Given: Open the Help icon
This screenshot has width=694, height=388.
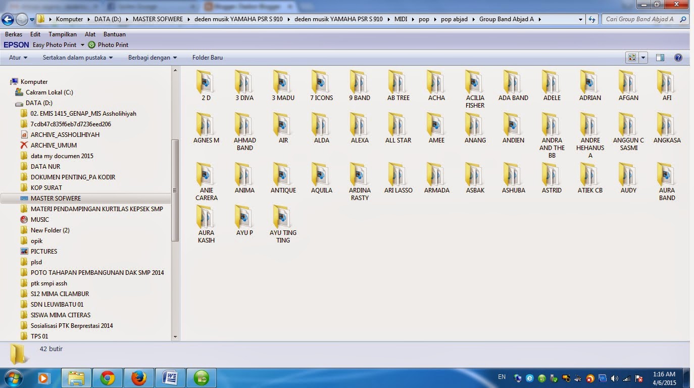Looking at the screenshot, I should pos(678,58).
